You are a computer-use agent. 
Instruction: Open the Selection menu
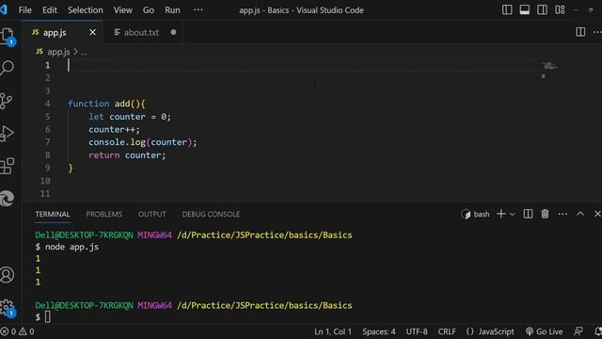86,10
